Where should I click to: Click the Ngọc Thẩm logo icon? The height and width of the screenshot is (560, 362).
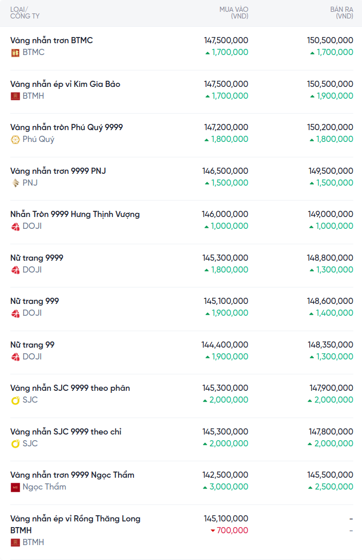pos(15,487)
